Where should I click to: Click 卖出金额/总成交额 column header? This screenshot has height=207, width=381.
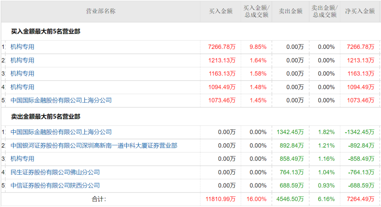pyautogui.click(x=325, y=11)
